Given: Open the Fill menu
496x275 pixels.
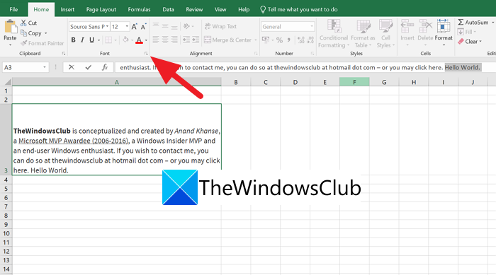Looking at the screenshot, I should point(466,32).
